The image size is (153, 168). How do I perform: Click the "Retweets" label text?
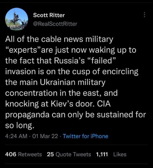30,154
